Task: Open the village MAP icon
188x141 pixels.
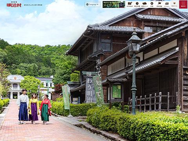Action: (x=130, y=4)
